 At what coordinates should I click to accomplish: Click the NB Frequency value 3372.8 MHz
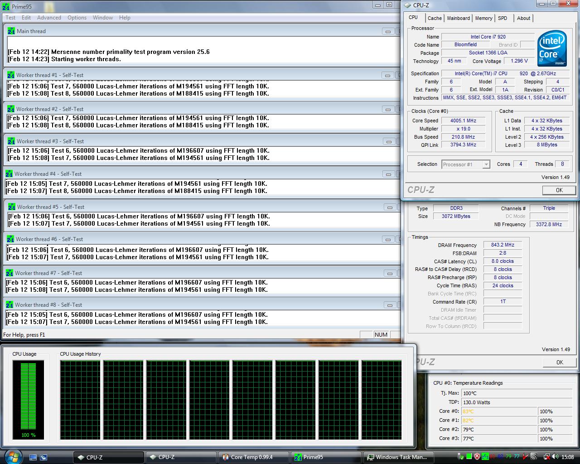(x=549, y=224)
